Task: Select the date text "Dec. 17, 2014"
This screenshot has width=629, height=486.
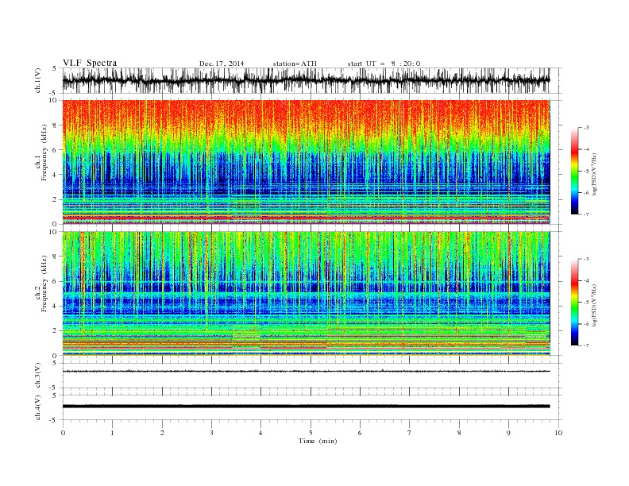Action: (x=222, y=64)
